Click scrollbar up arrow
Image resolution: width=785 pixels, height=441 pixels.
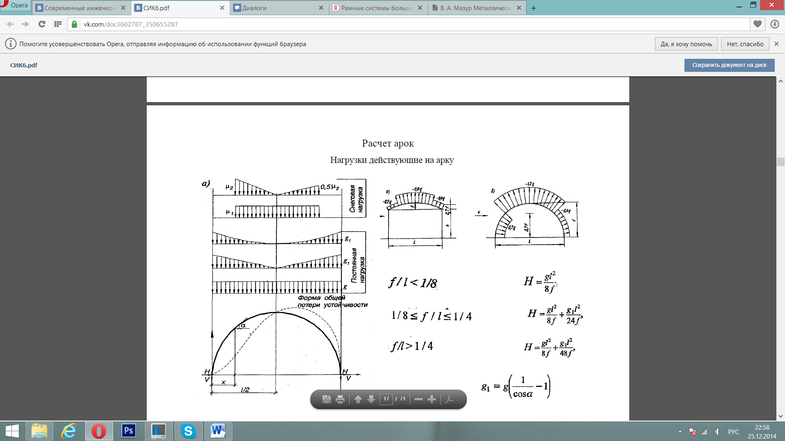781,81
